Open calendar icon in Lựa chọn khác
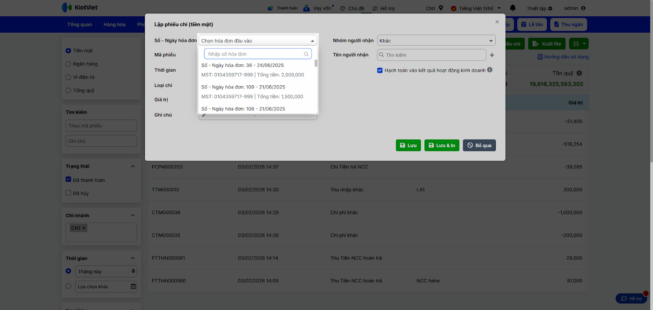The image size is (653, 310). click(x=133, y=286)
